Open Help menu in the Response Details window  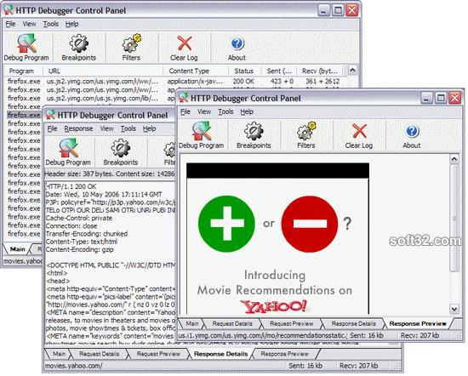[149, 128]
